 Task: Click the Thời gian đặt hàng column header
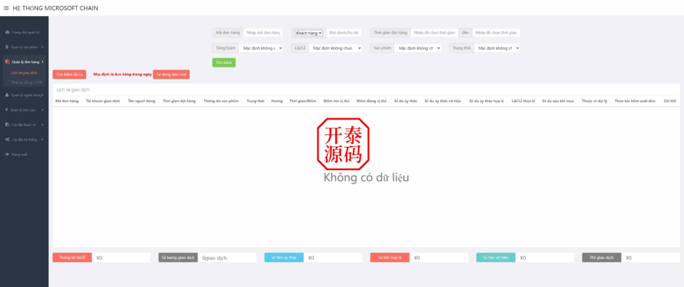click(179, 101)
